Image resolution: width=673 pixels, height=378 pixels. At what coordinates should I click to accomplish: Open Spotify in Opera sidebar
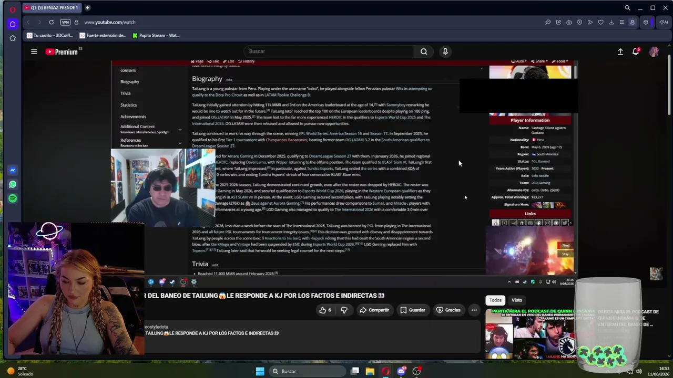(13, 198)
